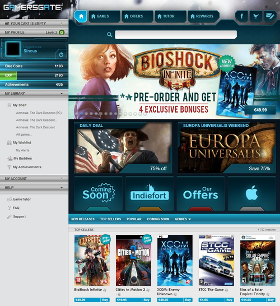Collapse the Help section arrow
This screenshot has height=306, width=280.
62,188
